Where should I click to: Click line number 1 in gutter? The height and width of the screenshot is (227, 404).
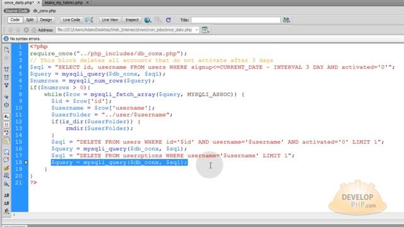[x=20, y=47]
